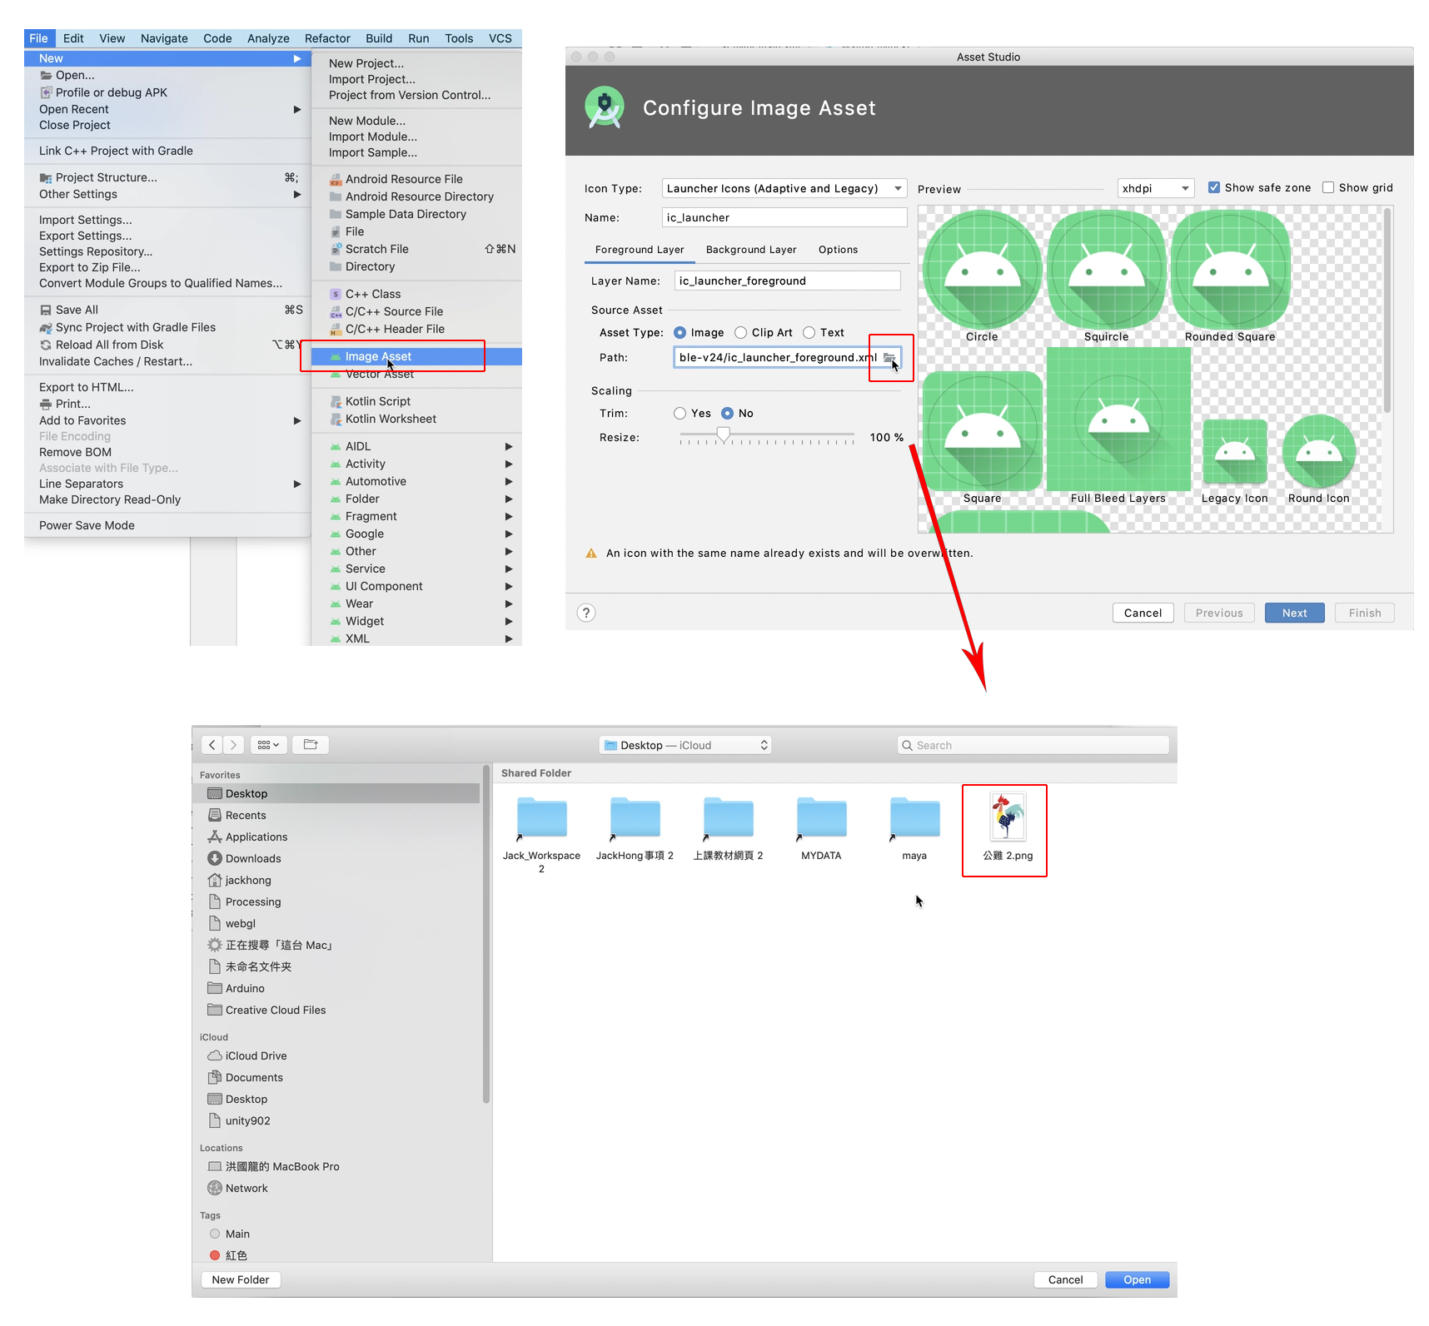
Task: Select Network under Locations
Action: pos(246,1188)
